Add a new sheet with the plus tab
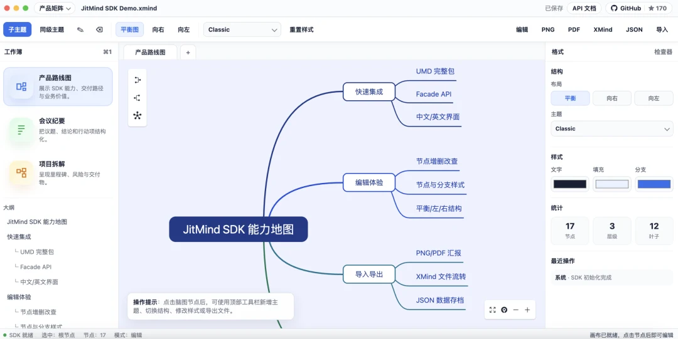 point(188,52)
